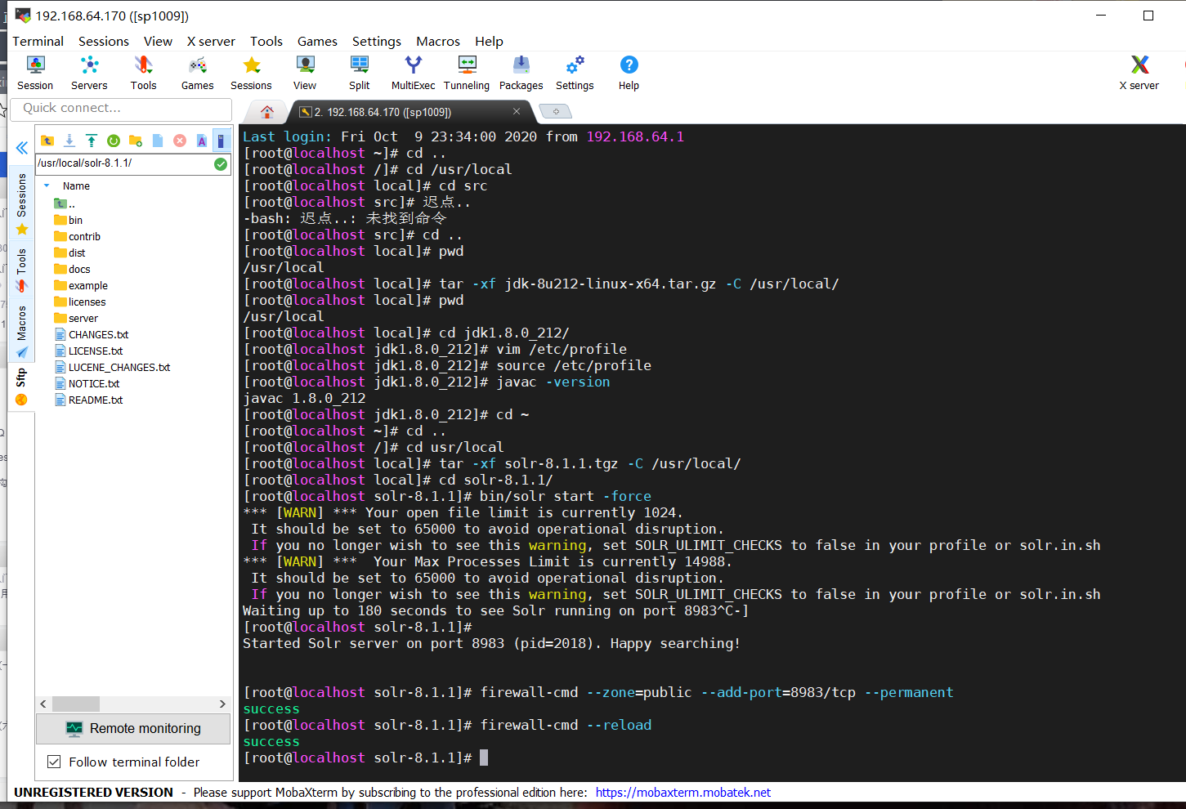Create new folder via SFTP toolbar icon

[136, 141]
